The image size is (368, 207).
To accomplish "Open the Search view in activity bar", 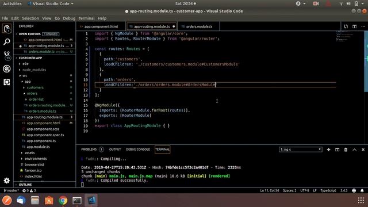I will (6, 42).
